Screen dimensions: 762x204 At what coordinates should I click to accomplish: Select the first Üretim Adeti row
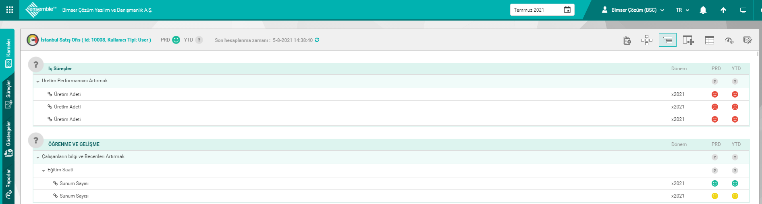(x=391, y=94)
